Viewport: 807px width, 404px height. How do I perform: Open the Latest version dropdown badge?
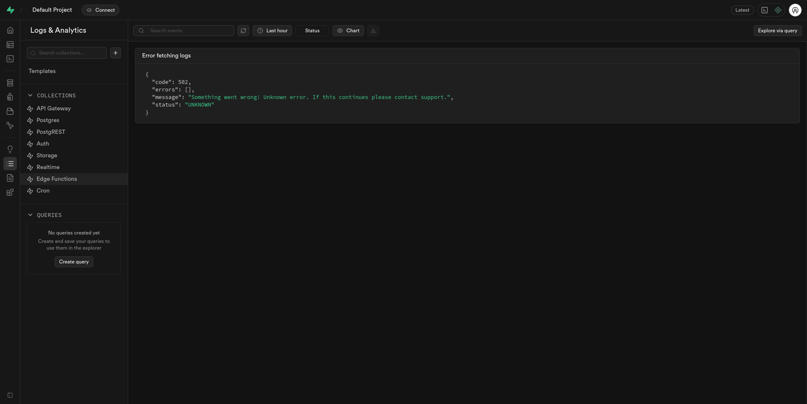742,10
